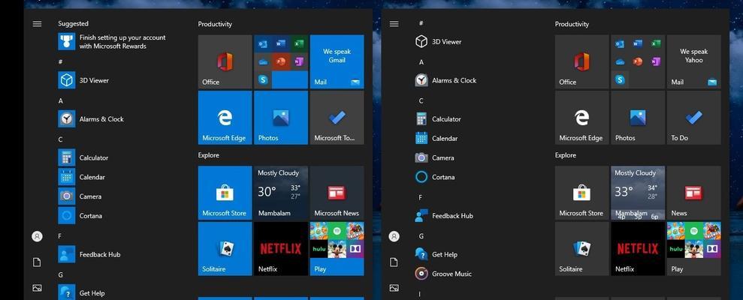Click user account icon in right Start menu
743x300 pixels.
(394, 236)
